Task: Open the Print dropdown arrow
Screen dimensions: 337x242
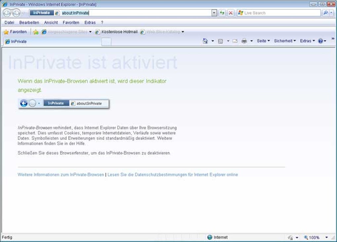Action: click(251, 41)
